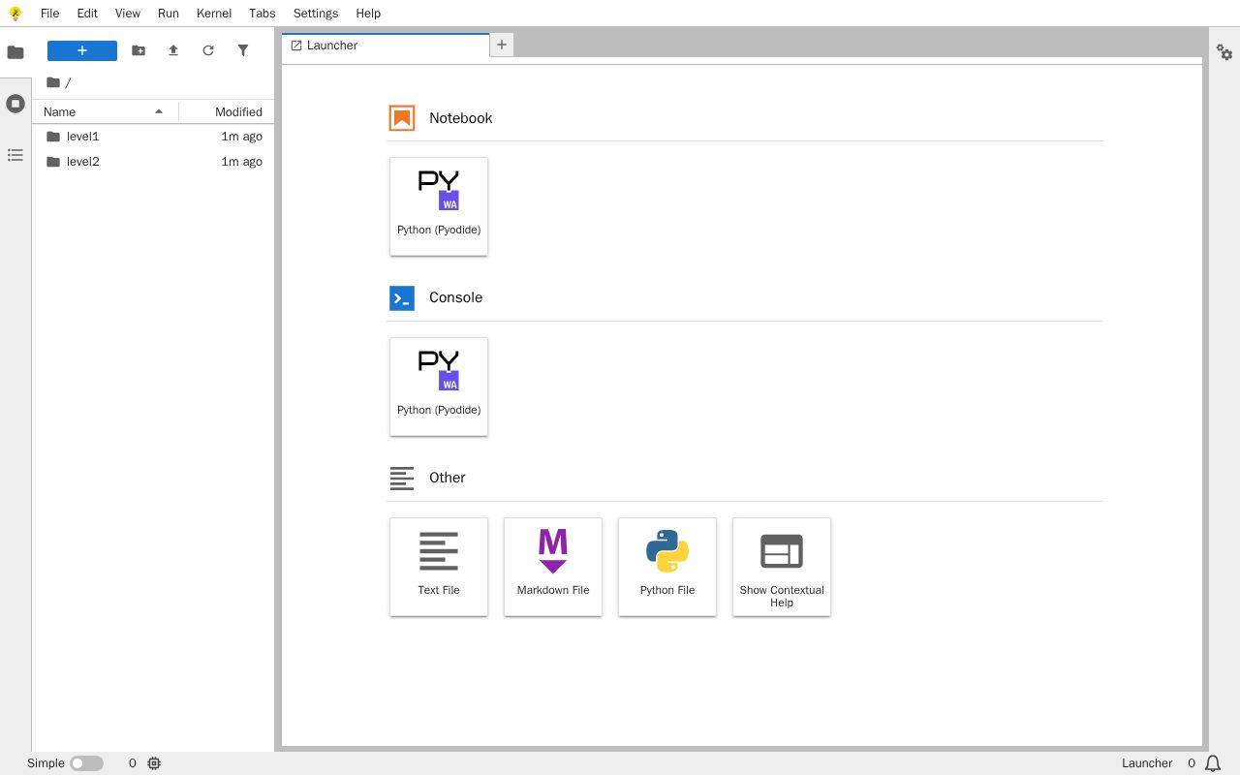Open the File menu
Image resolution: width=1240 pixels, height=775 pixels.
coord(49,14)
